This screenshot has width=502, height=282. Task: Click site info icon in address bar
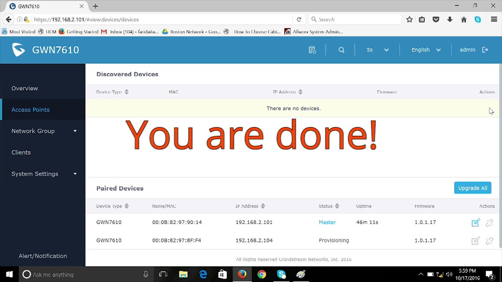[x=19, y=19]
